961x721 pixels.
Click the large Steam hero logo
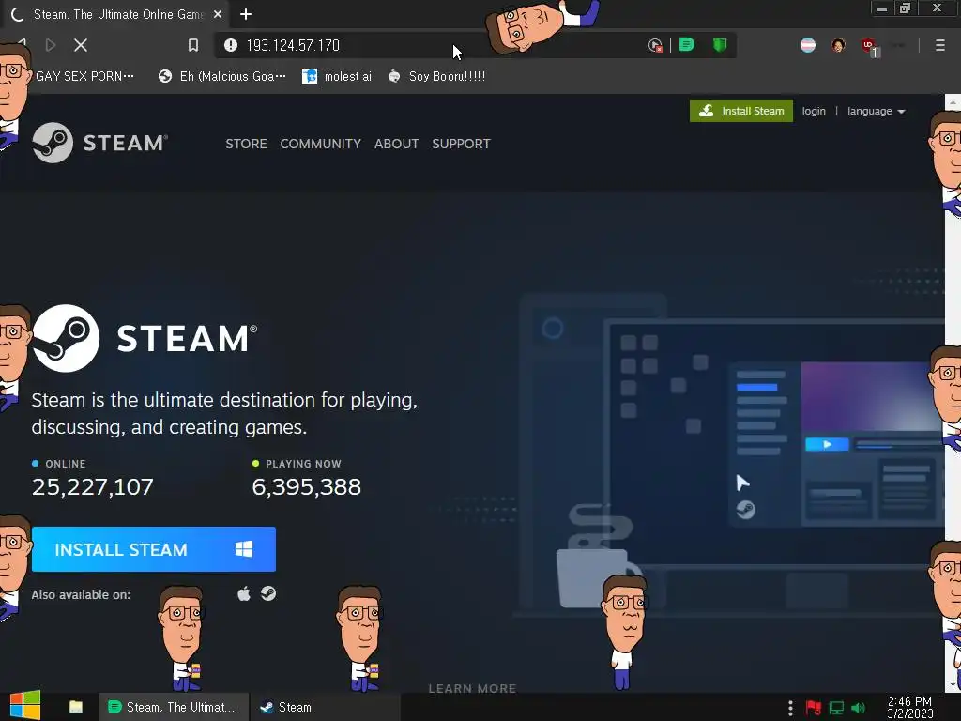(145, 338)
